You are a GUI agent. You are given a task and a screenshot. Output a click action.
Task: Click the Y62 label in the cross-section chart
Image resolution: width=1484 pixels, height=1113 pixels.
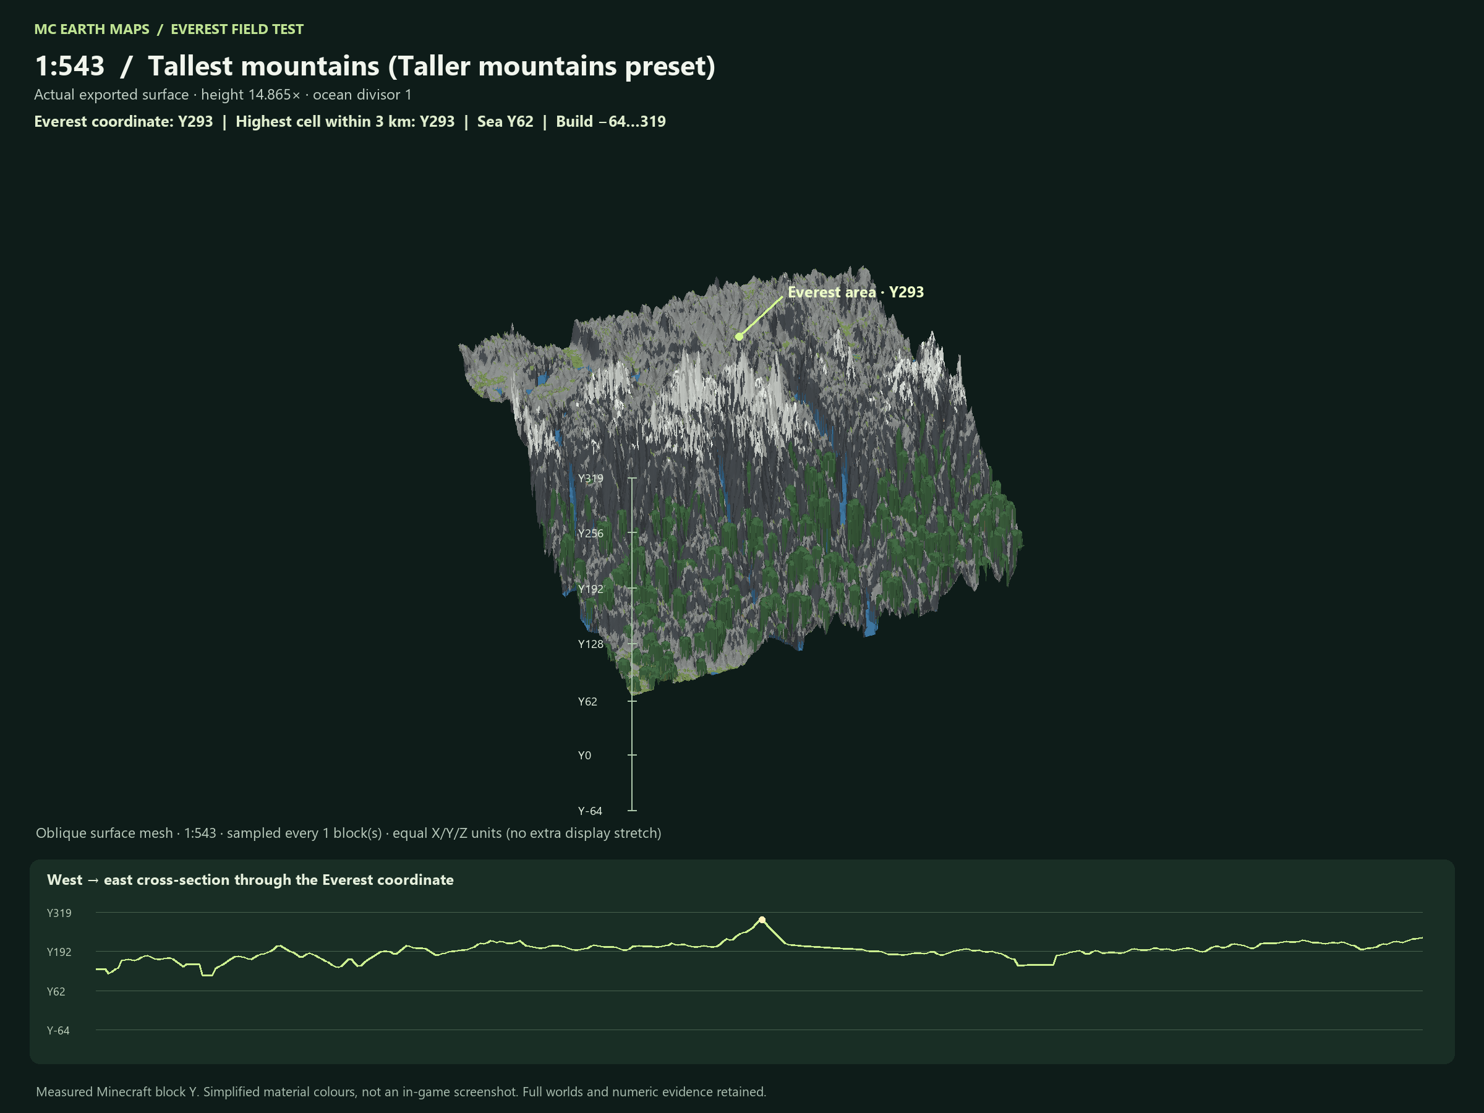(x=56, y=992)
